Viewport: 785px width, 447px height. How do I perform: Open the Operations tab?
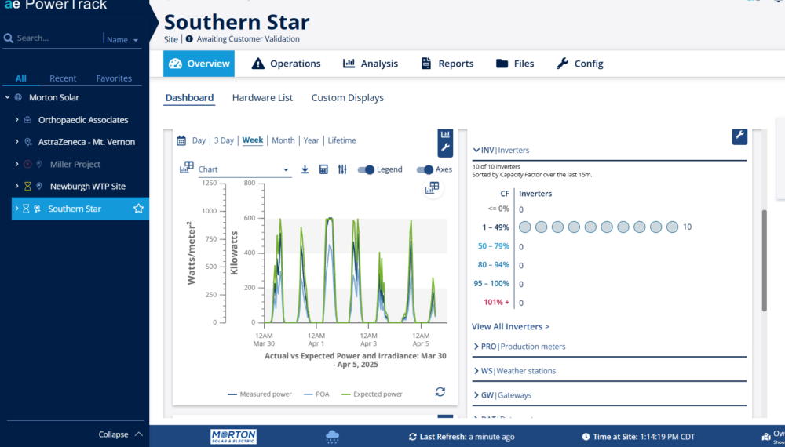pyautogui.click(x=286, y=64)
